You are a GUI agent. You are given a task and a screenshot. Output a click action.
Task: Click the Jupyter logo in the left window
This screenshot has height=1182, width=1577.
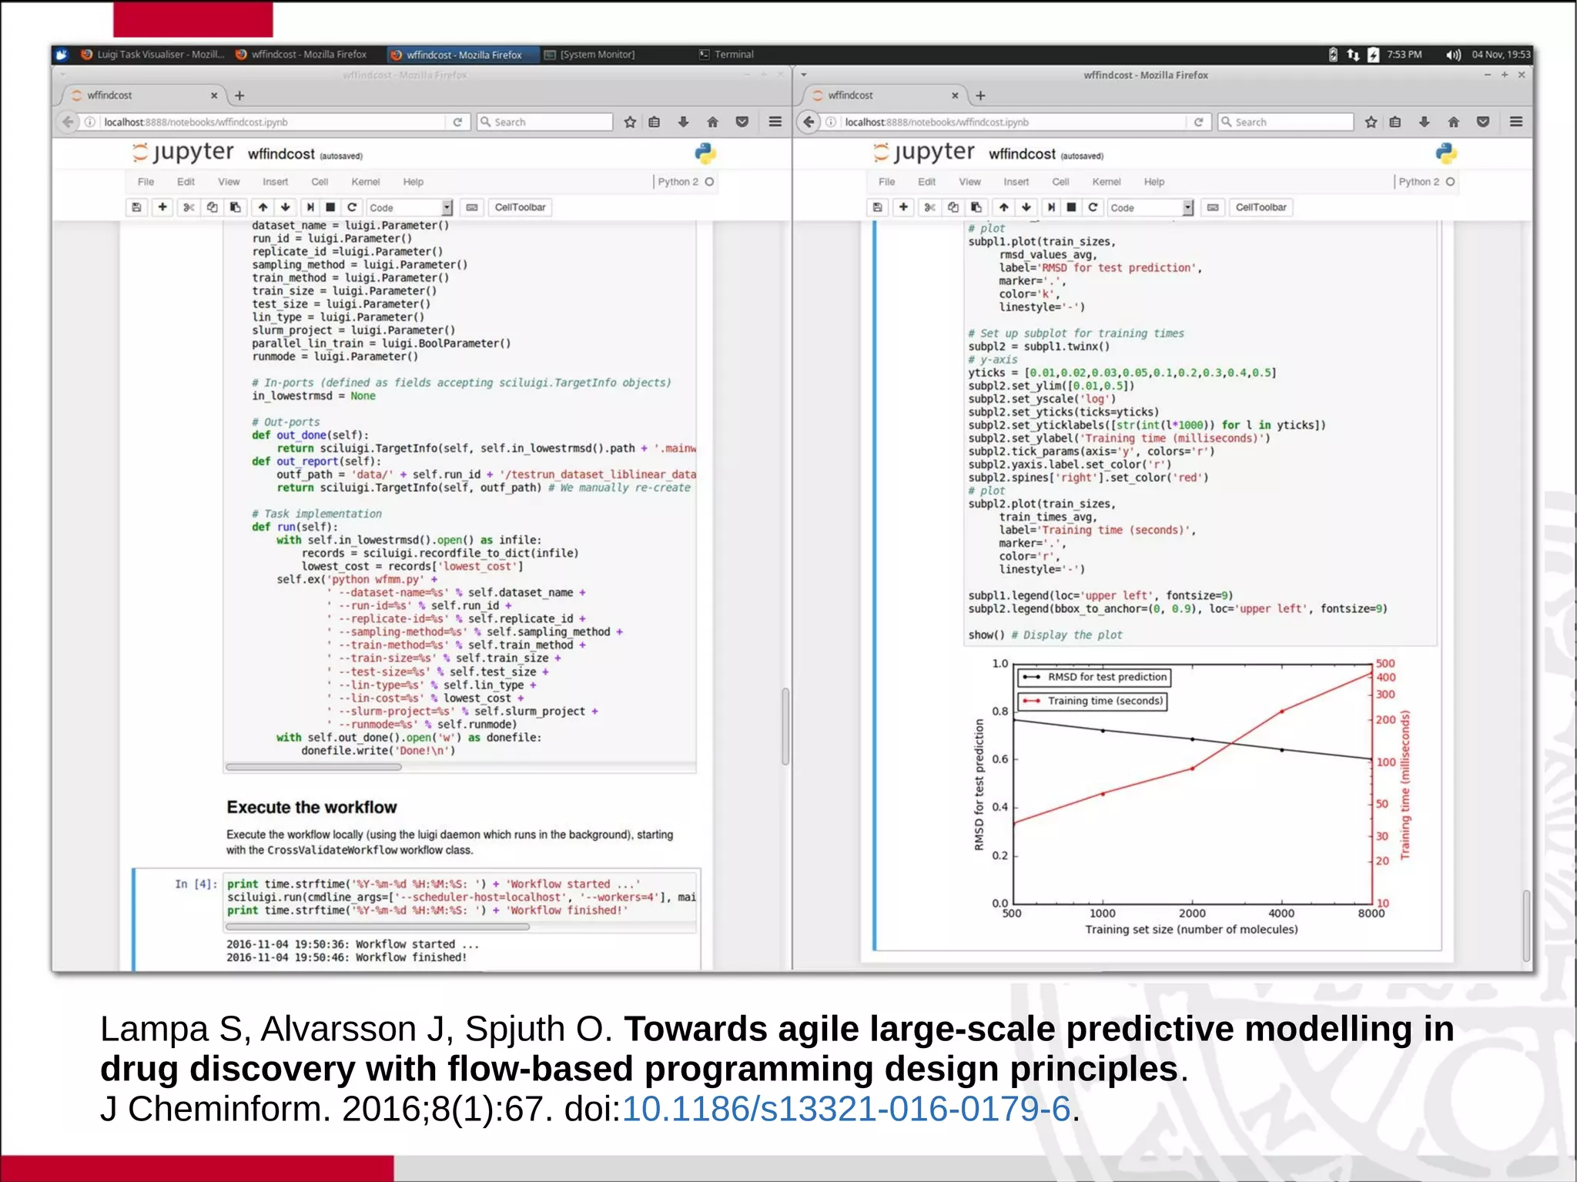183,152
